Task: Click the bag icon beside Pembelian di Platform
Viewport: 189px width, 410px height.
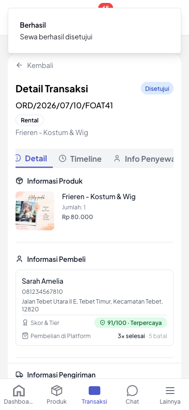Action: tap(25, 336)
